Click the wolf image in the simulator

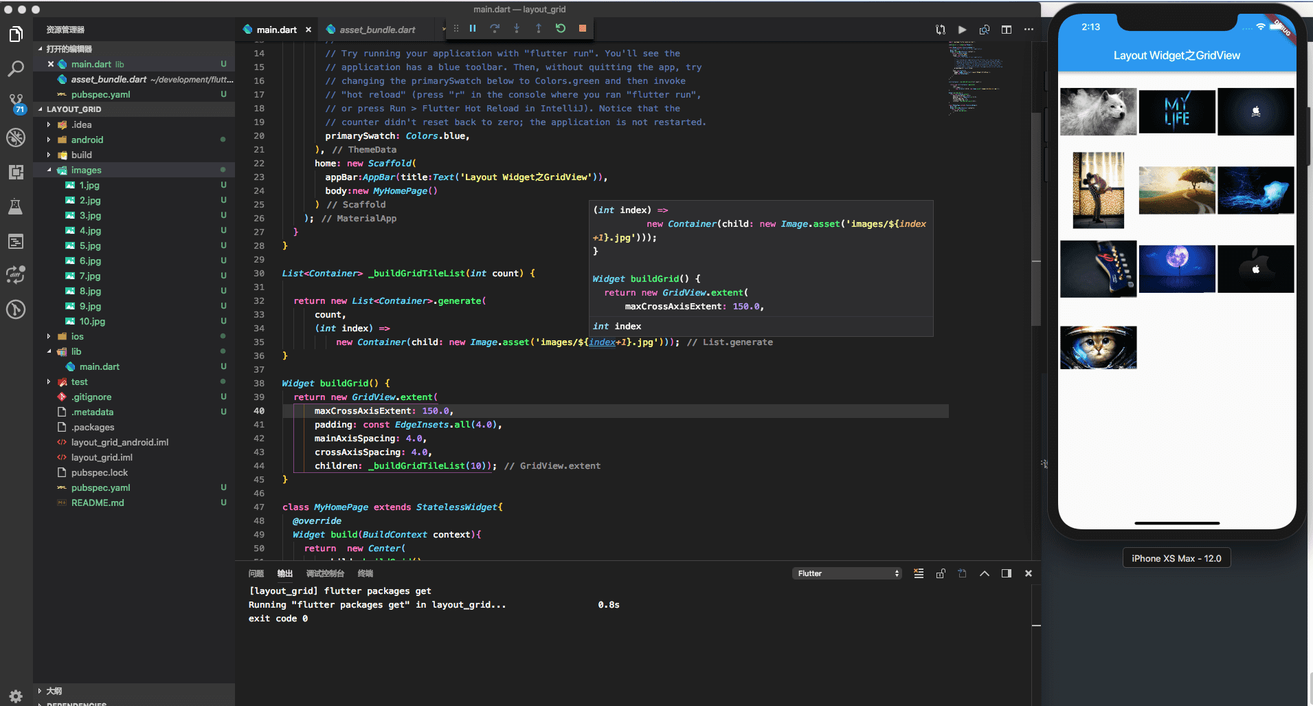click(1098, 111)
